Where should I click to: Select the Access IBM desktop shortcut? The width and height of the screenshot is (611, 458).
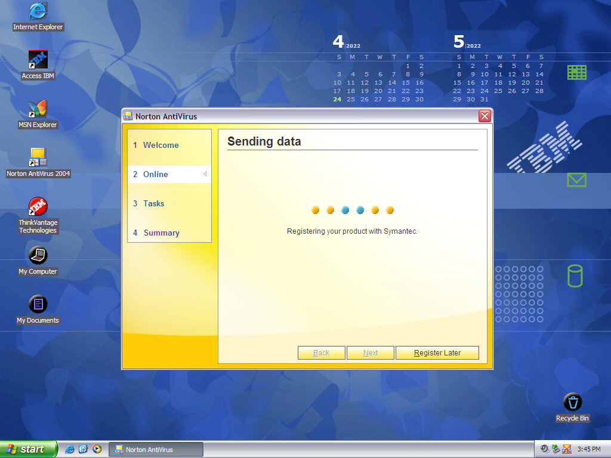(x=38, y=60)
